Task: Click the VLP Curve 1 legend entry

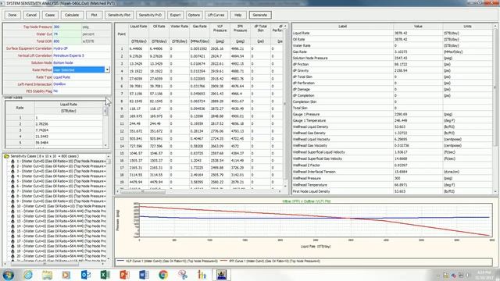Action: point(168,261)
